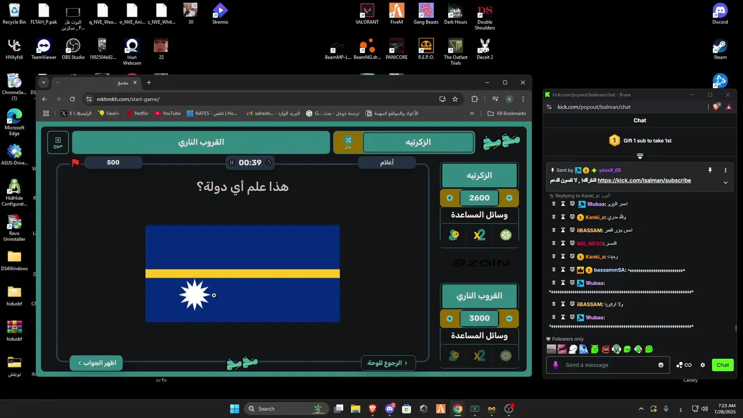This screenshot has height=418, width=743.
Task: Reload the mkhmkh.com page
Action: click(x=72, y=99)
